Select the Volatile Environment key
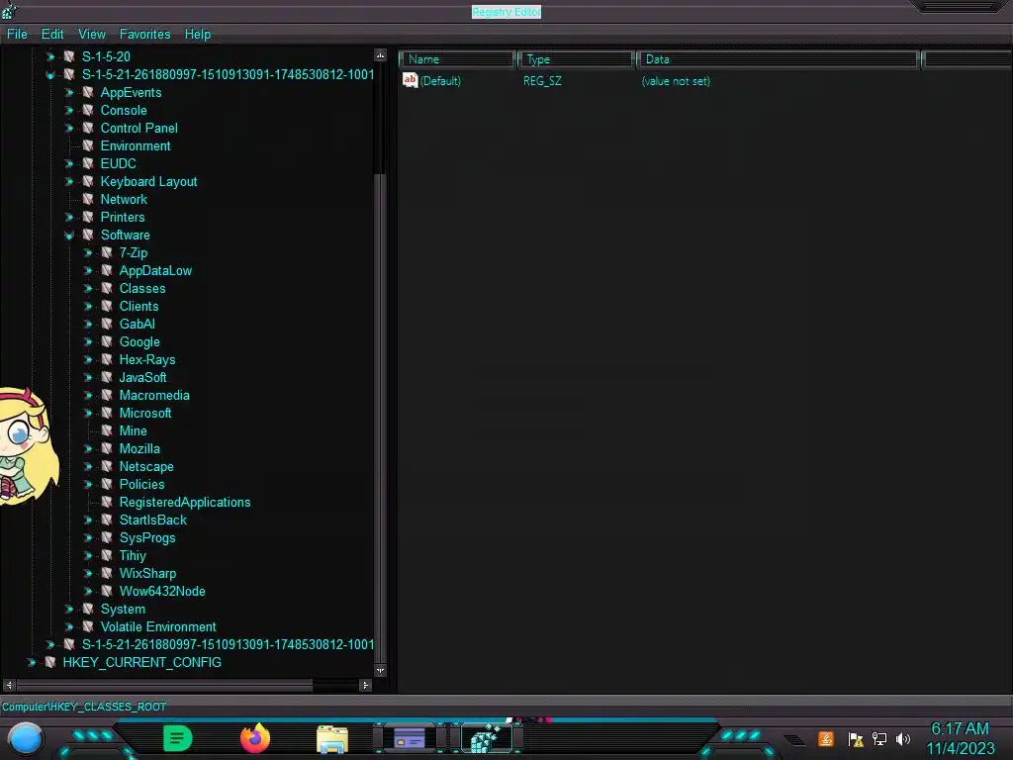Screen dimensions: 1013x760 pos(158,626)
